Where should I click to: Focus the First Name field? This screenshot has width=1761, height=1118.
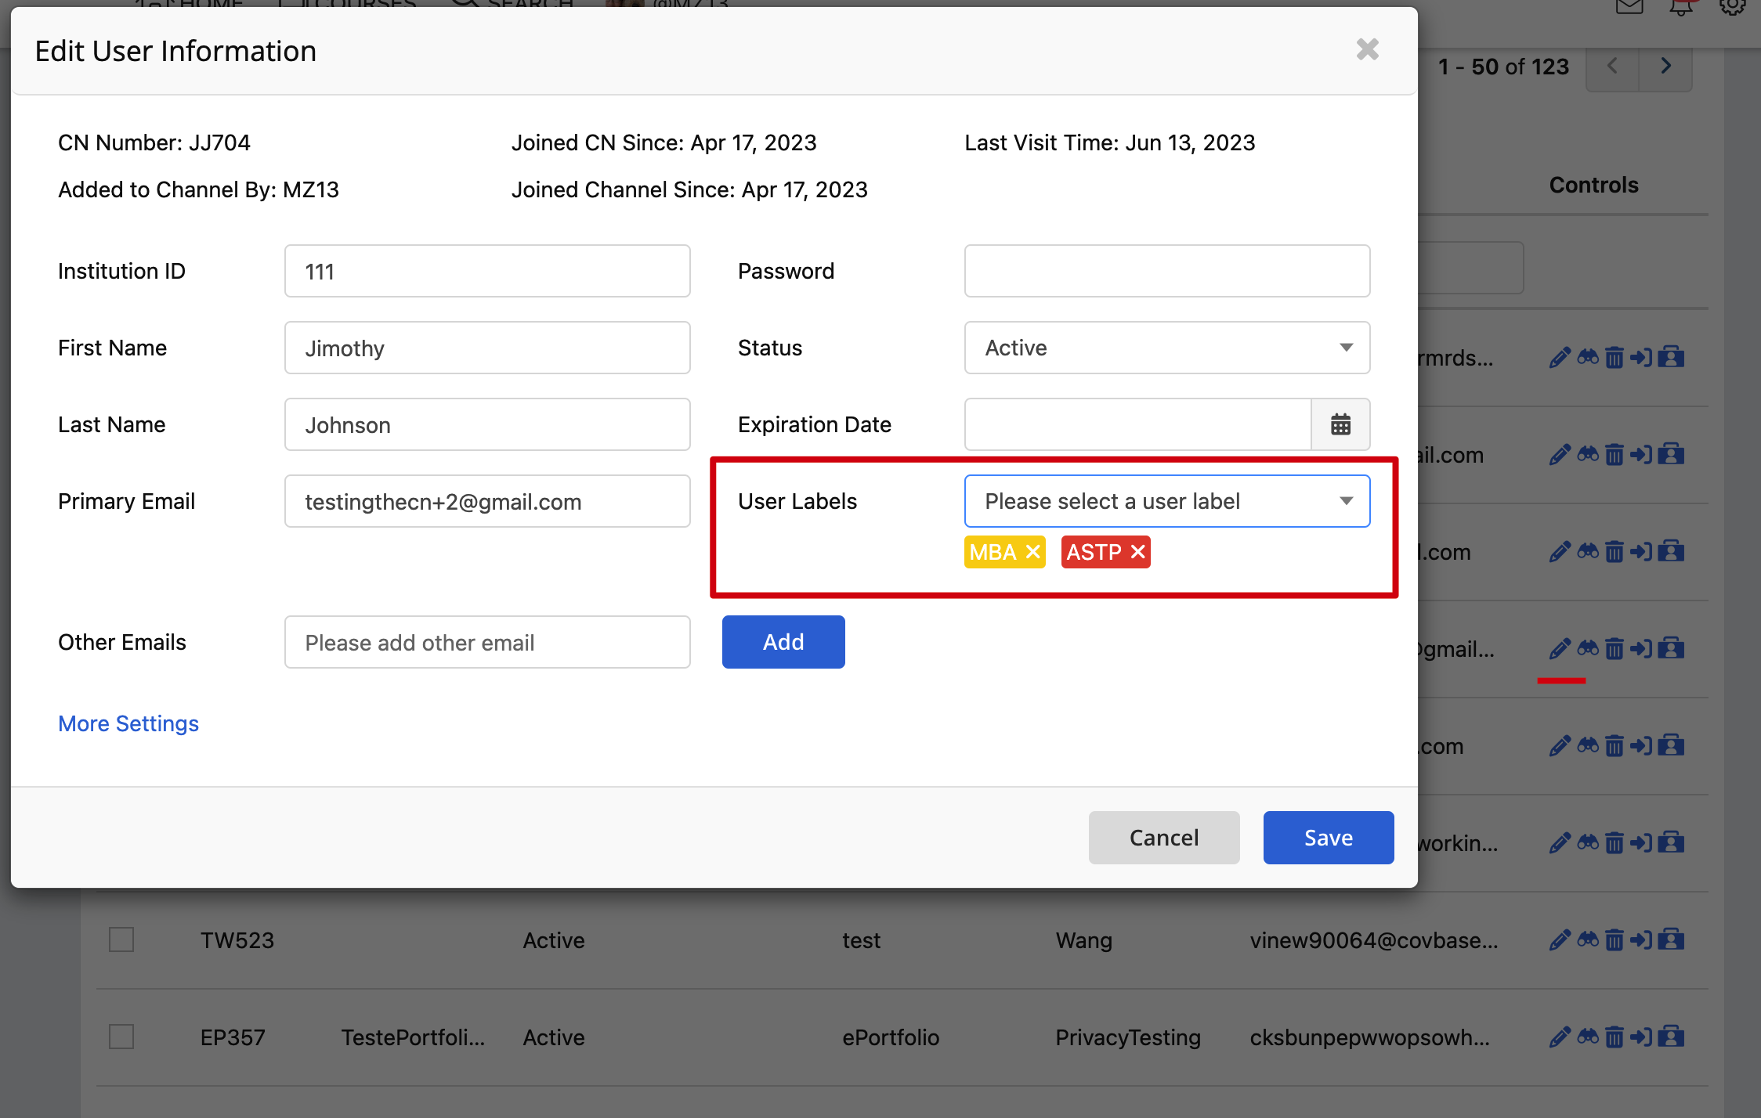[487, 348]
